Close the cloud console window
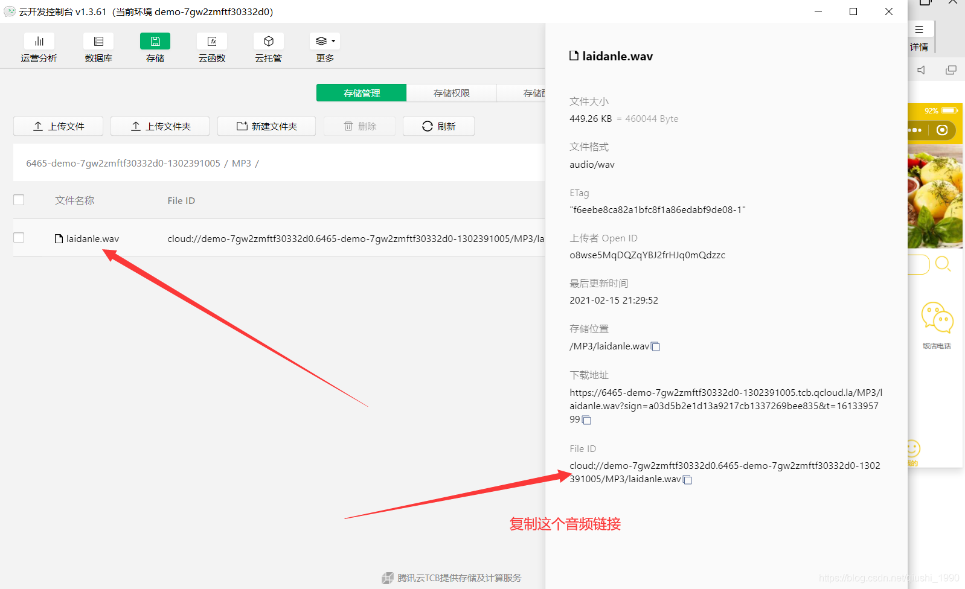 point(889,11)
